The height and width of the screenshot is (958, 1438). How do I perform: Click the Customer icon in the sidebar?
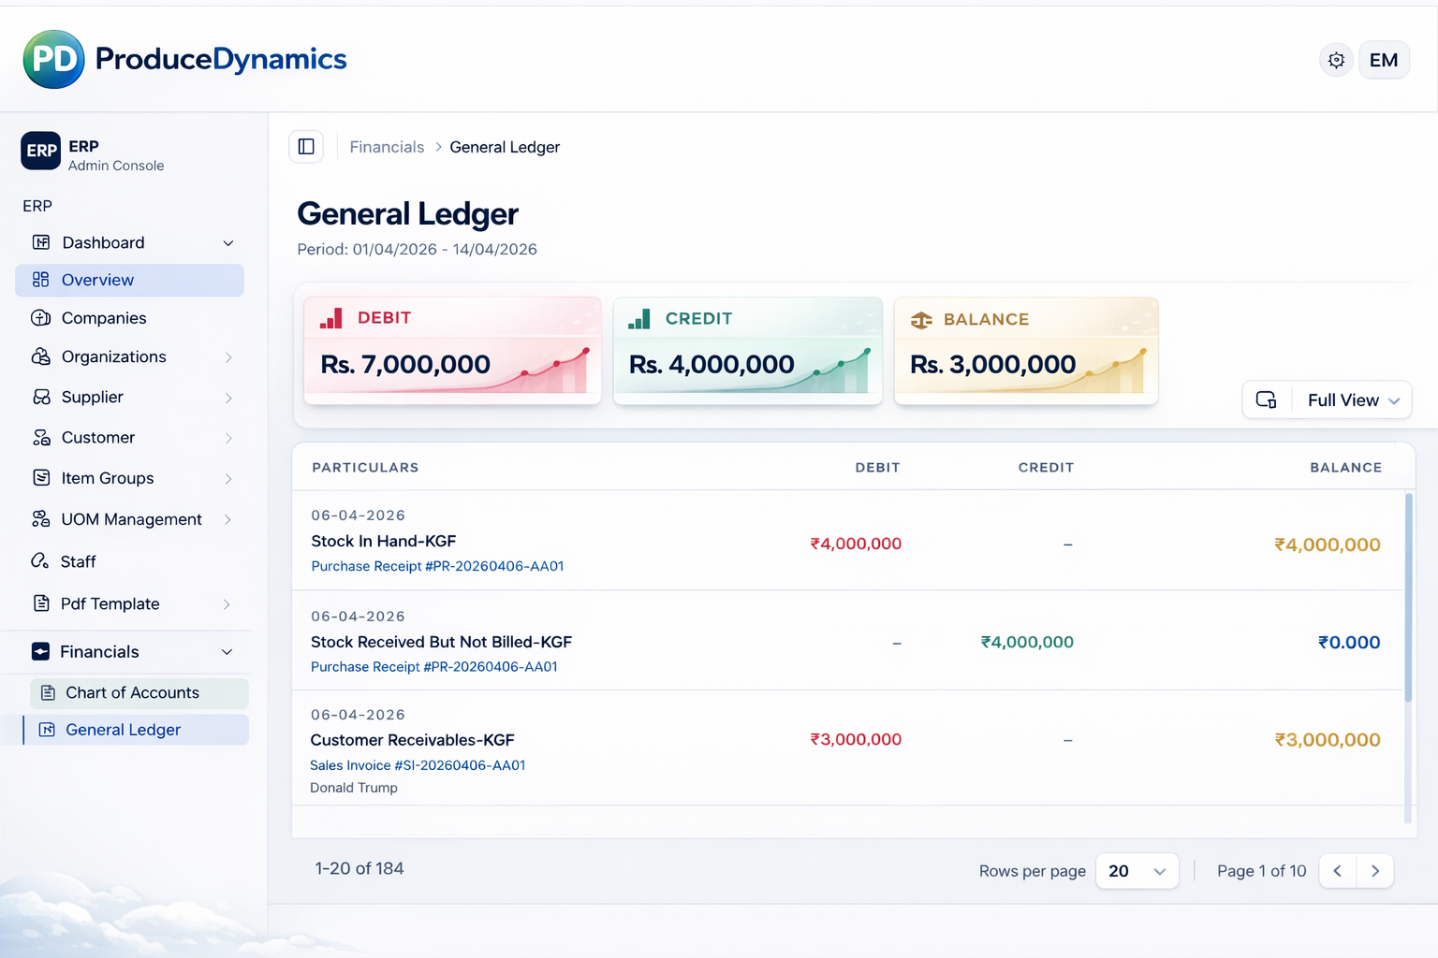coord(42,437)
